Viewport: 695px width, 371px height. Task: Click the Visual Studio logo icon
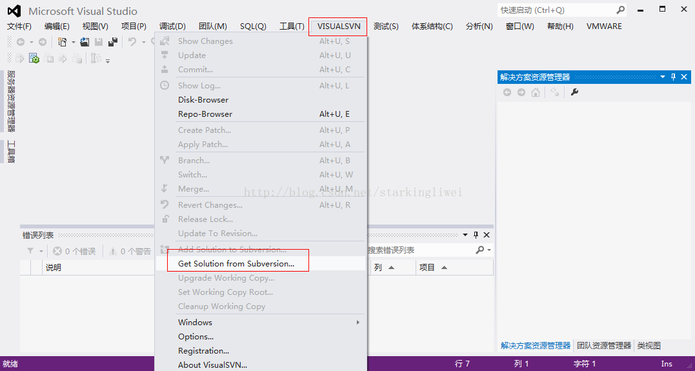[x=14, y=11]
